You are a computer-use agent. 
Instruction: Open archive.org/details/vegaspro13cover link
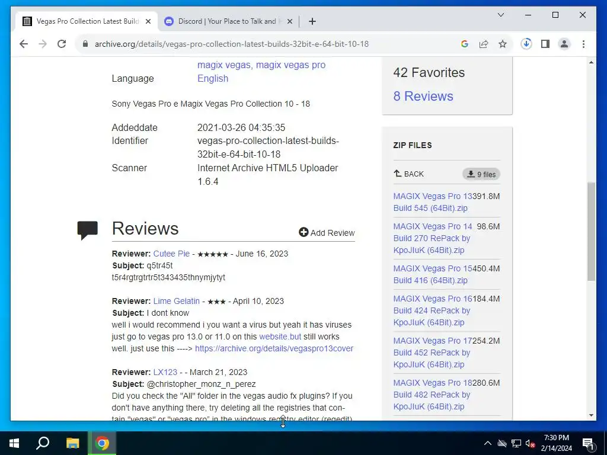coord(274,348)
